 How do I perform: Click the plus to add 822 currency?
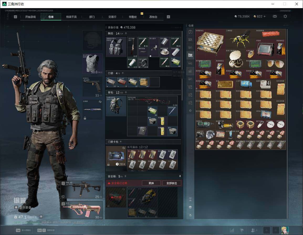coord(265,17)
